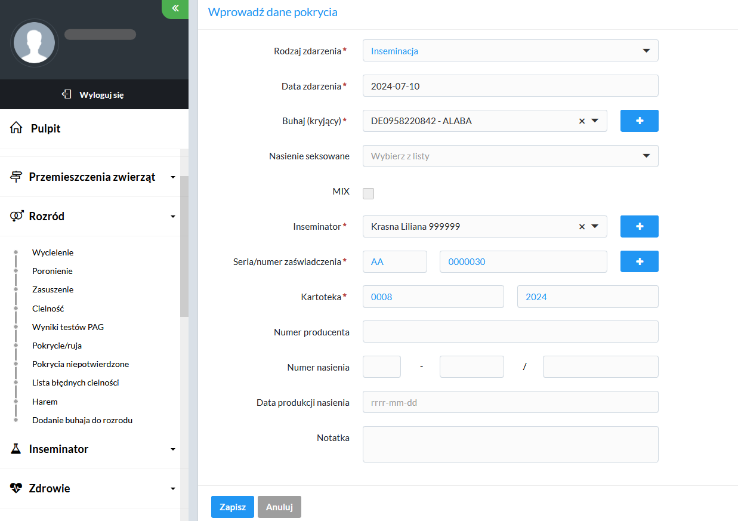Click last Numer nasienia field after slash

point(601,367)
